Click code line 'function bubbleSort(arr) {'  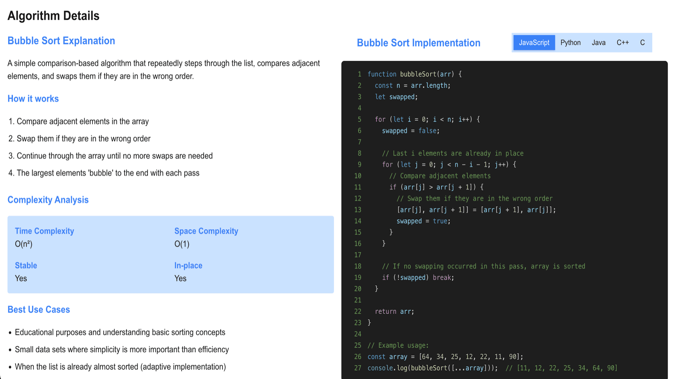[x=415, y=74]
